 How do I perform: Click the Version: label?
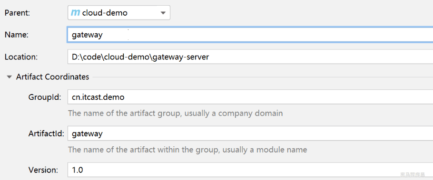pos(43,170)
